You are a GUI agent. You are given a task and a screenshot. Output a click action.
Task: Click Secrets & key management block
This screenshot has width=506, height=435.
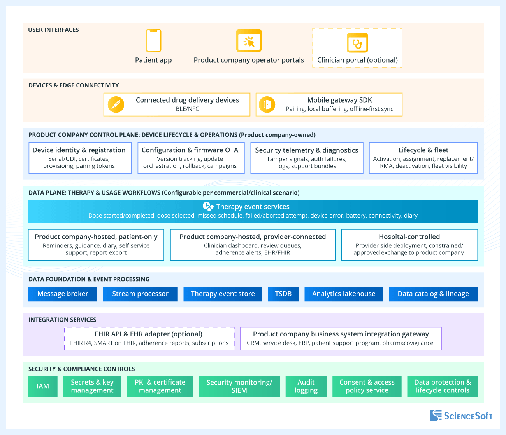(x=92, y=386)
